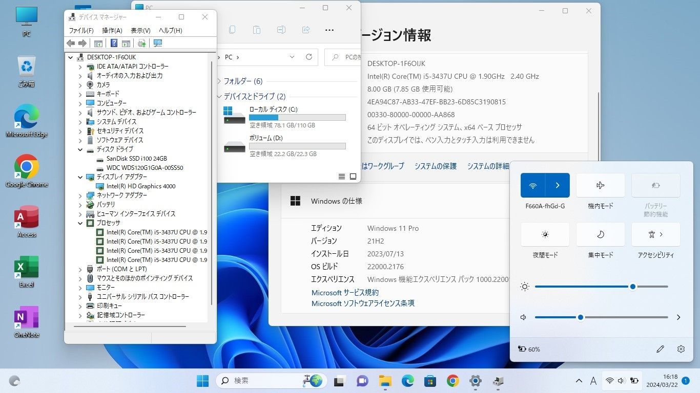The image size is (700, 393).
Task: Toggle Airplane mode (機内モード)
Action: point(601,185)
